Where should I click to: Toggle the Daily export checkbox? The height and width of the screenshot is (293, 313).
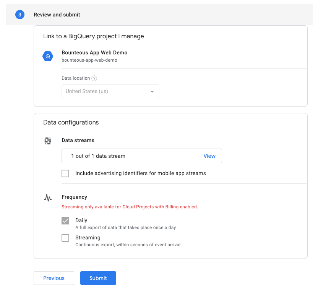coord(65,221)
